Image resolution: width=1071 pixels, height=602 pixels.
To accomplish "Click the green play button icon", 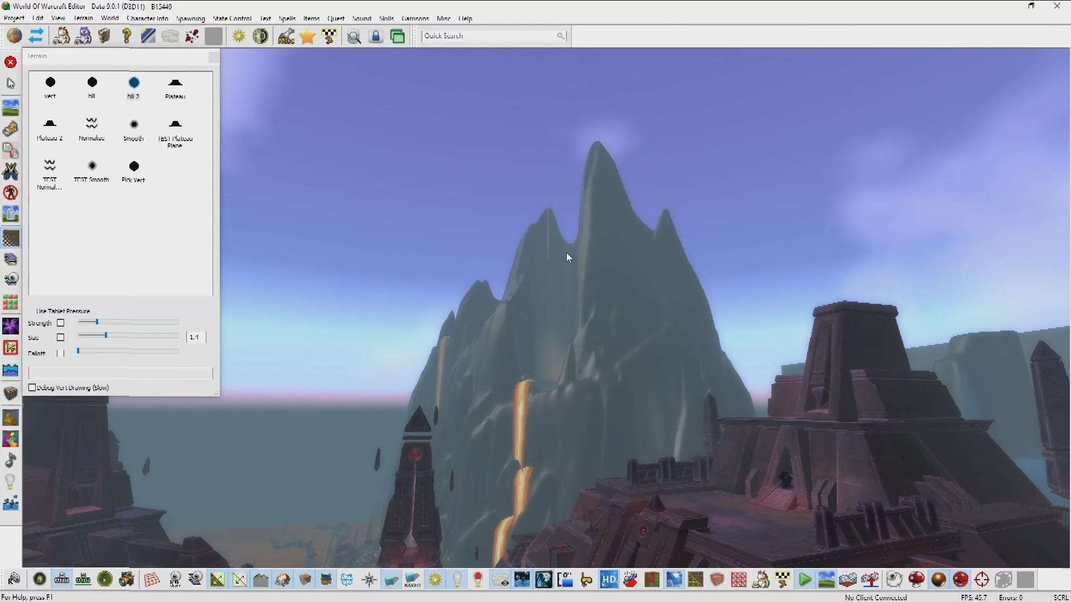I will coord(804,580).
